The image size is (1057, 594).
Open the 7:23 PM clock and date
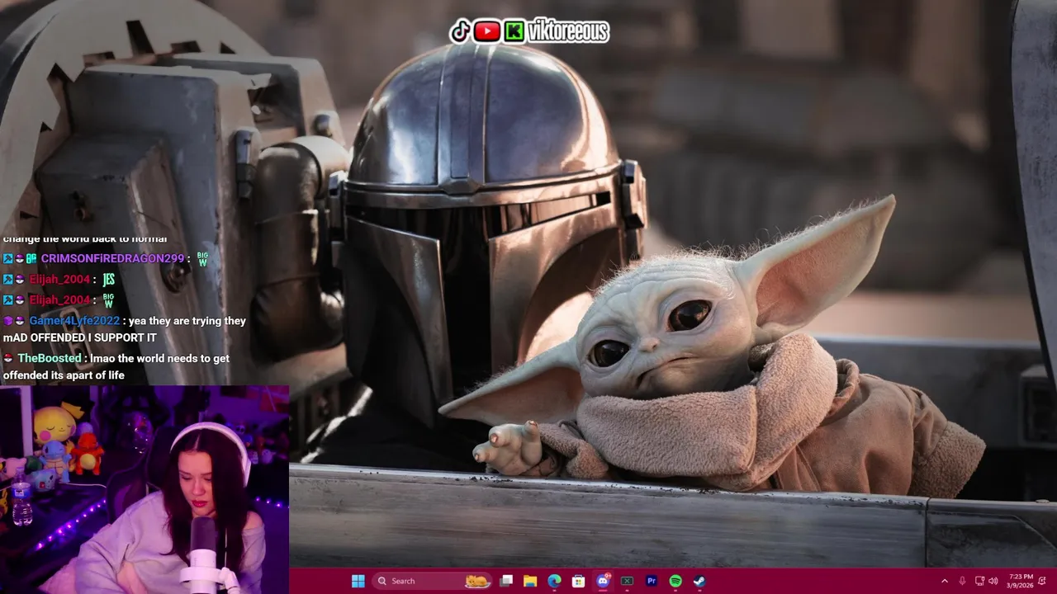[x=1021, y=581]
